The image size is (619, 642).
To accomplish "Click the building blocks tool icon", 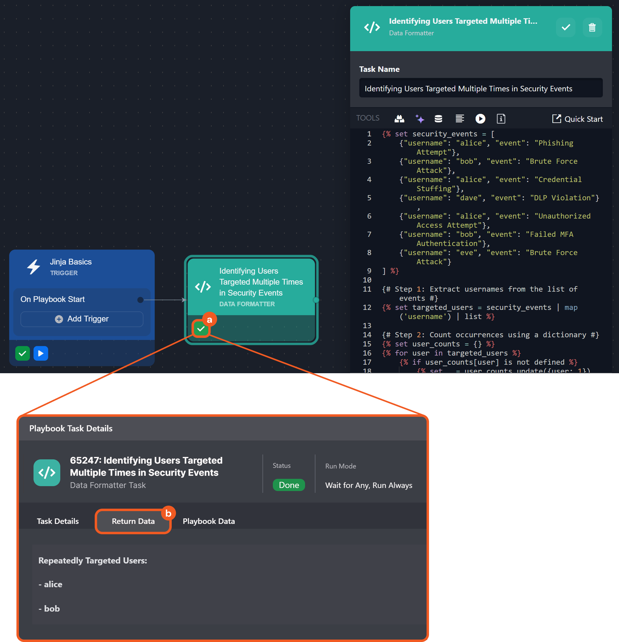I will pos(399,119).
